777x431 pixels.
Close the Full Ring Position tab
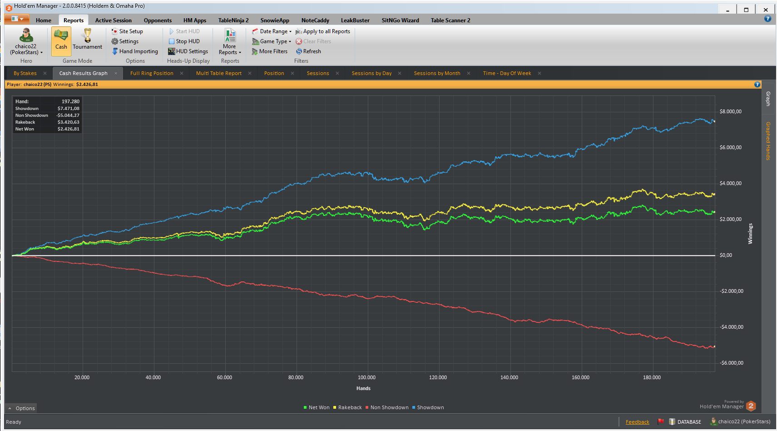tap(182, 73)
